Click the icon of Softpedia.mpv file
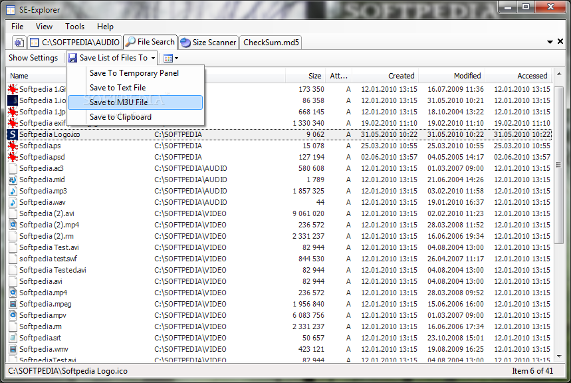The height and width of the screenshot is (383, 571). [13, 315]
